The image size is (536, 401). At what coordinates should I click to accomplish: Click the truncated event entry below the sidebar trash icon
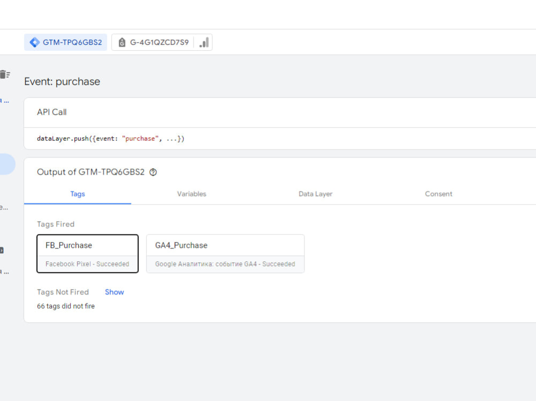pyautogui.click(x=3, y=101)
